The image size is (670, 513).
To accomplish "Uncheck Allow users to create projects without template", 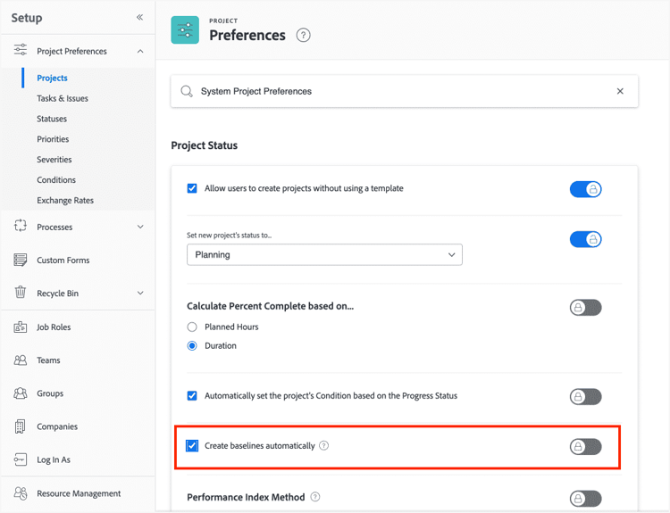I will [x=192, y=188].
